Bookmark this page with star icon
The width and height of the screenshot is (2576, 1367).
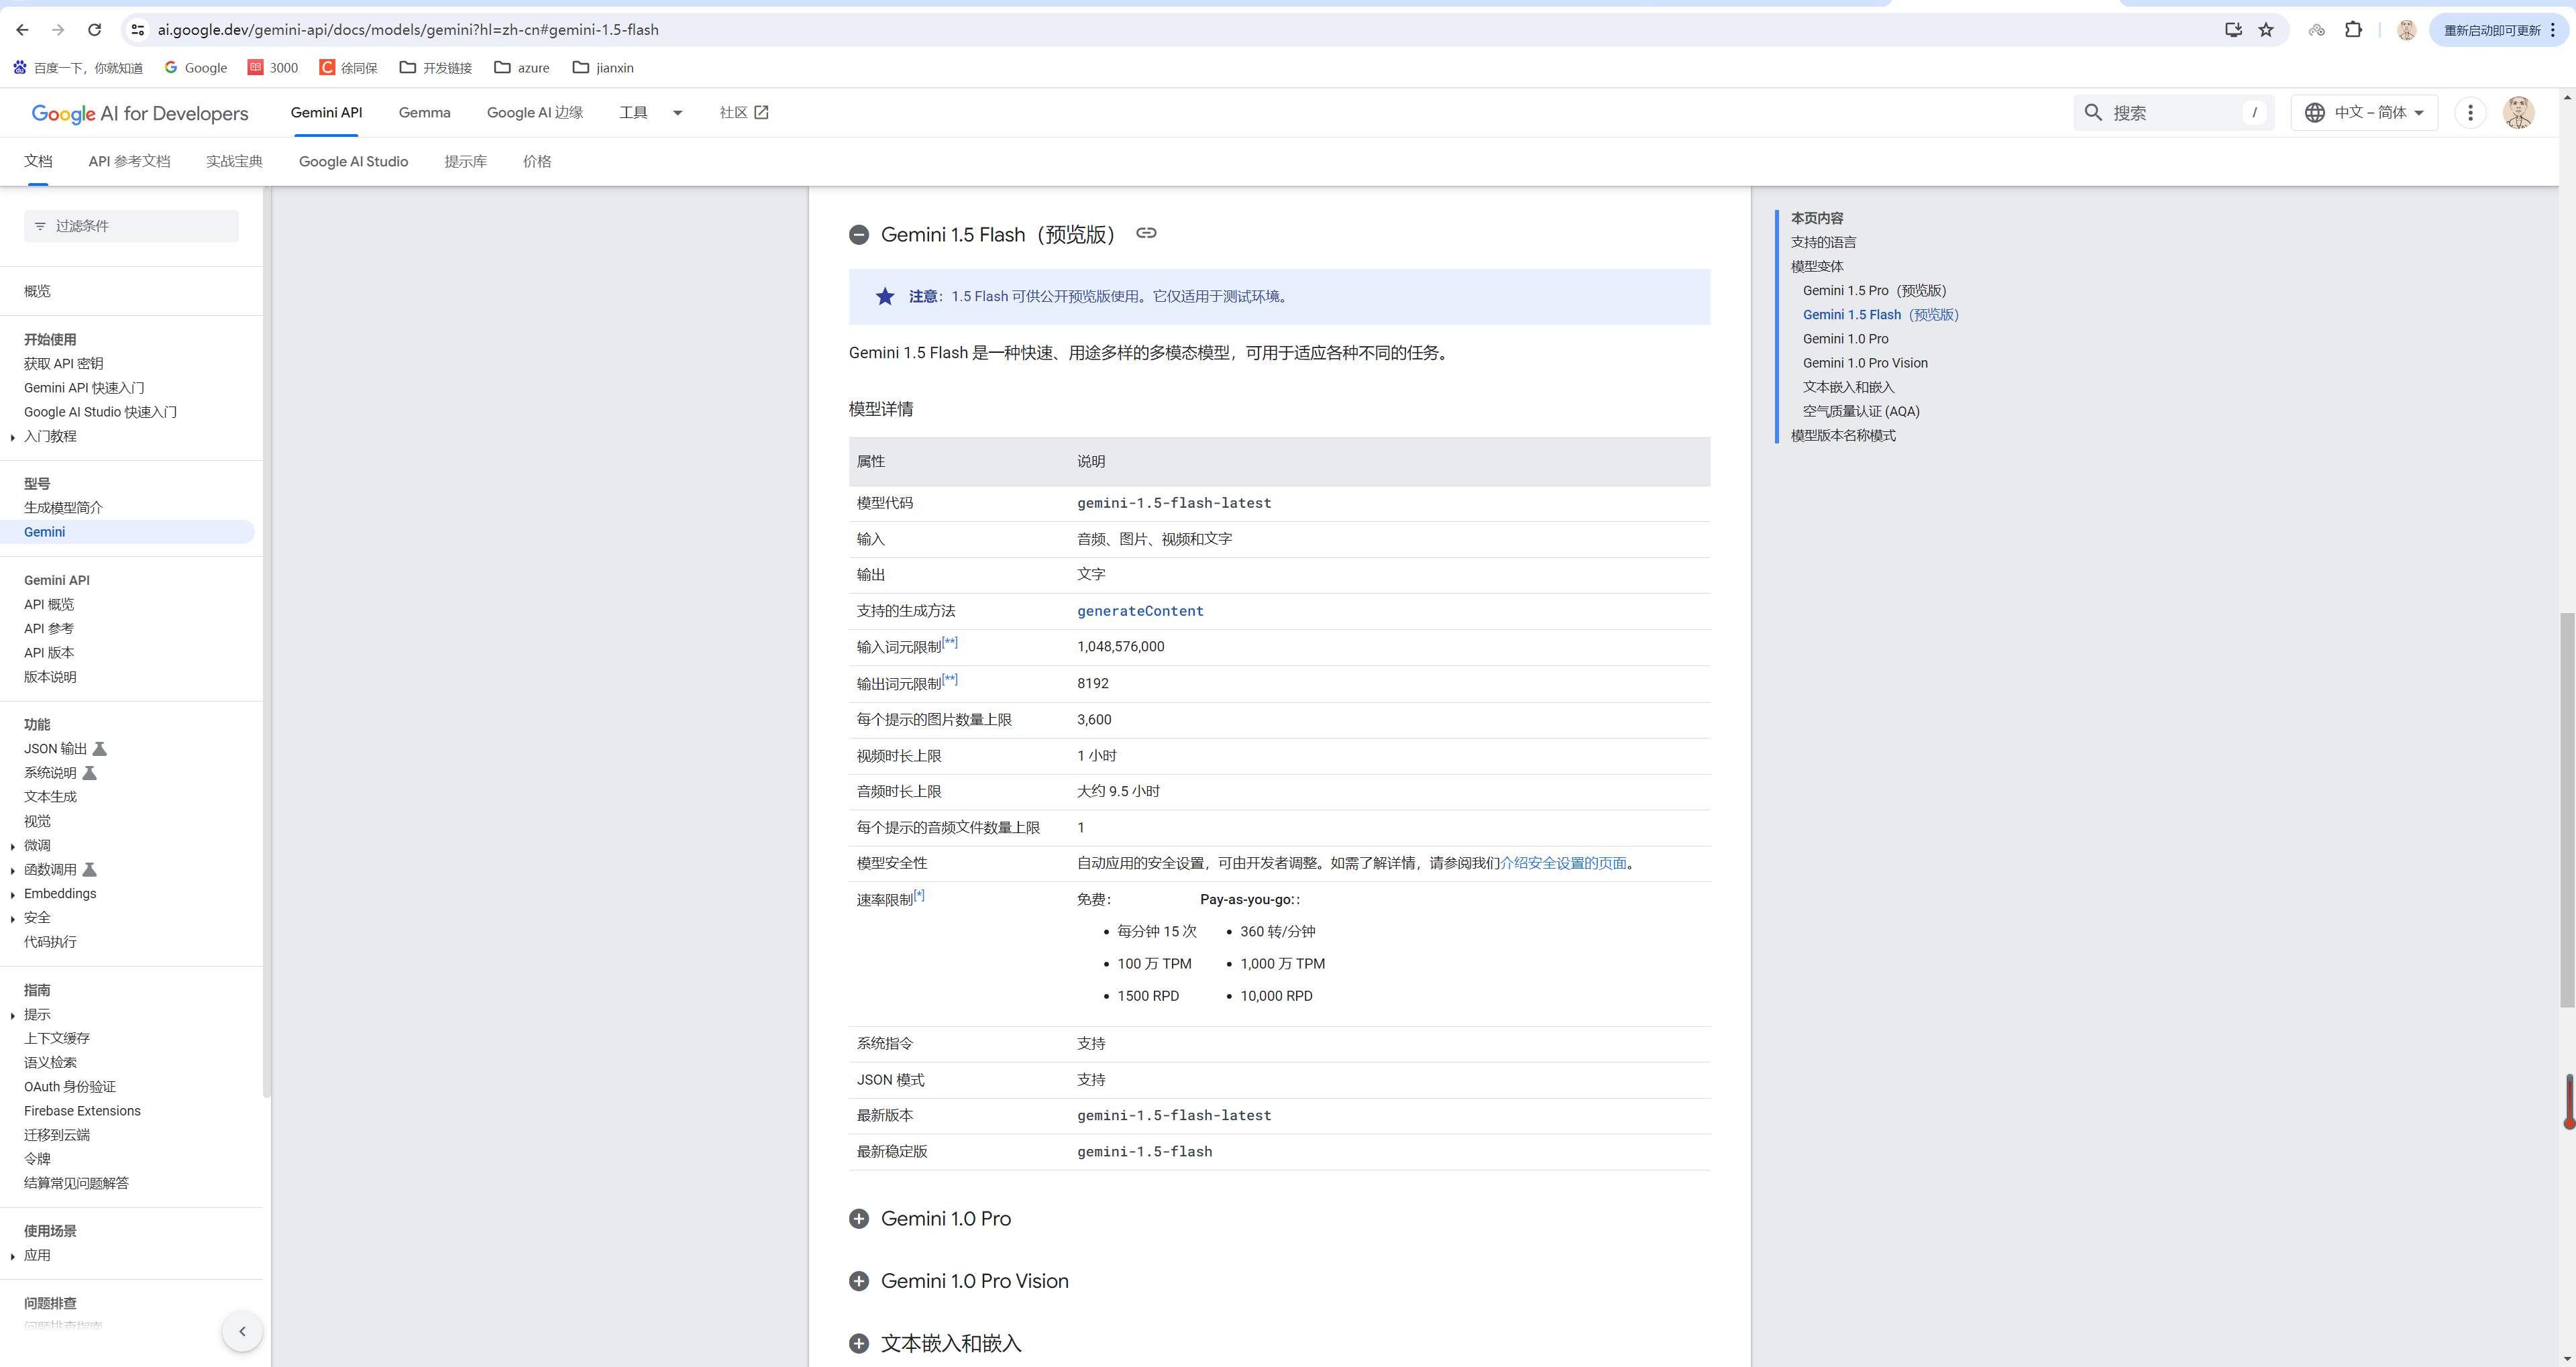[x=2266, y=30]
